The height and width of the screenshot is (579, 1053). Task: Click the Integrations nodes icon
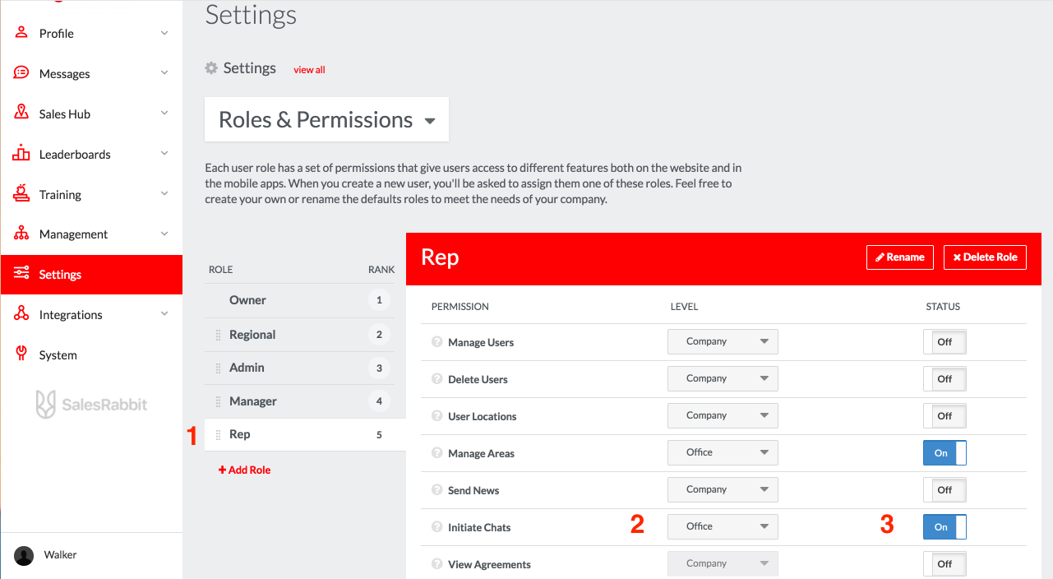pyautogui.click(x=21, y=314)
